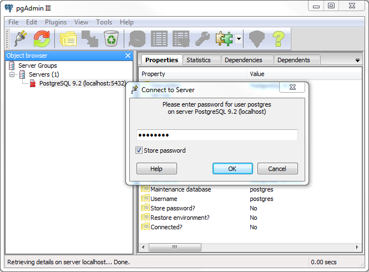Open the object properties toolbar icon
This screenshot has height=272, width=369.
[x=68, y=38]
